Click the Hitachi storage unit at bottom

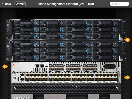66,96
